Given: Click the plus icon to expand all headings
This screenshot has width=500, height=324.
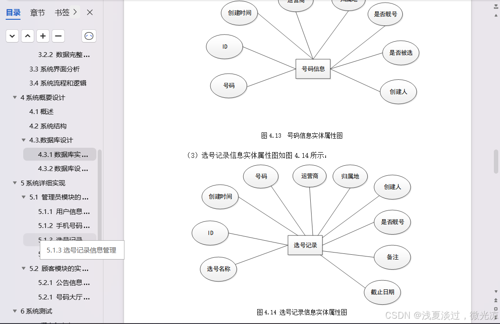Looking at the screenshot, I should click(x=43, y=36).
